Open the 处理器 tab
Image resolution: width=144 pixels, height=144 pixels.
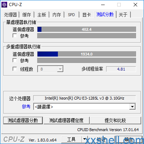point(10,15)
